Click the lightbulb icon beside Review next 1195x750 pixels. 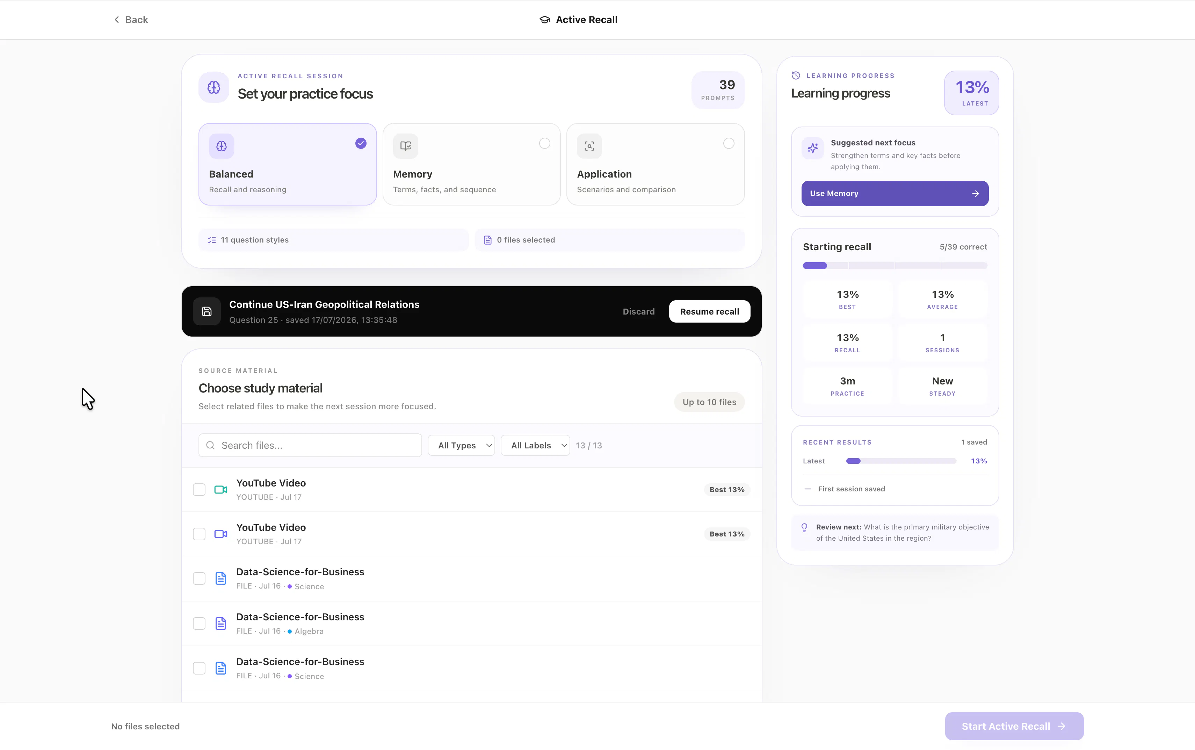pos(804,528)
